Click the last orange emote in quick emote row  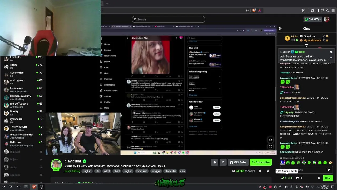tap(330, 163)
